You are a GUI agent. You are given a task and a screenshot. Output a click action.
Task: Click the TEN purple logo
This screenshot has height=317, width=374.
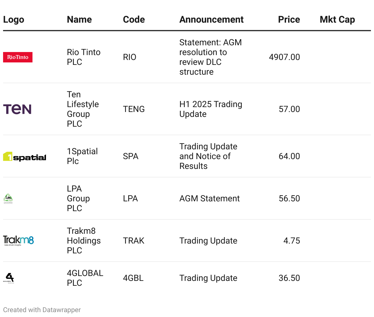coord(17,109)
